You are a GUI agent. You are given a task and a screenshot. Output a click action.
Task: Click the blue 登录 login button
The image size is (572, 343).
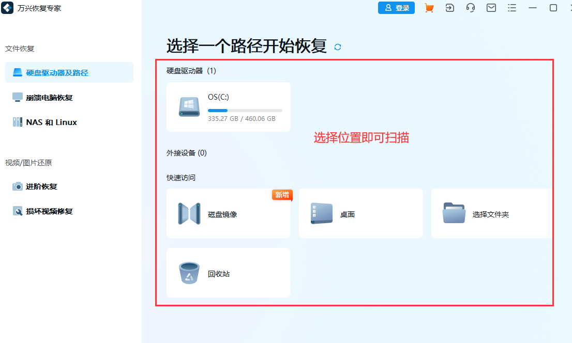[396, 8]
